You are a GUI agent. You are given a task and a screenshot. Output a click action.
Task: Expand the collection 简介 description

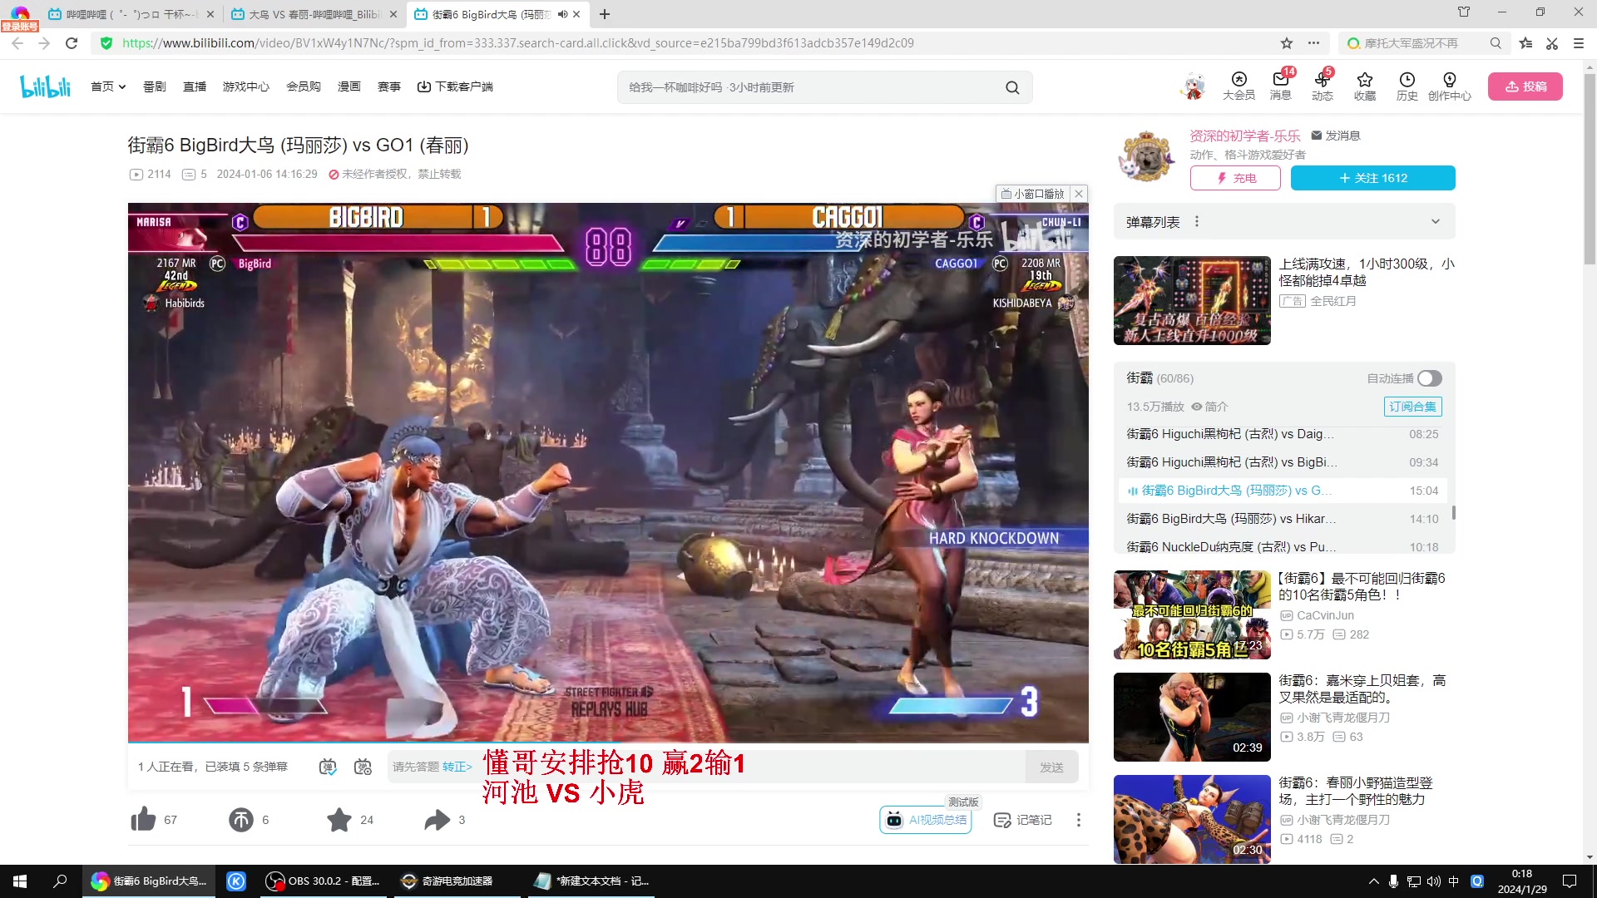click(x=1209, y=407)
